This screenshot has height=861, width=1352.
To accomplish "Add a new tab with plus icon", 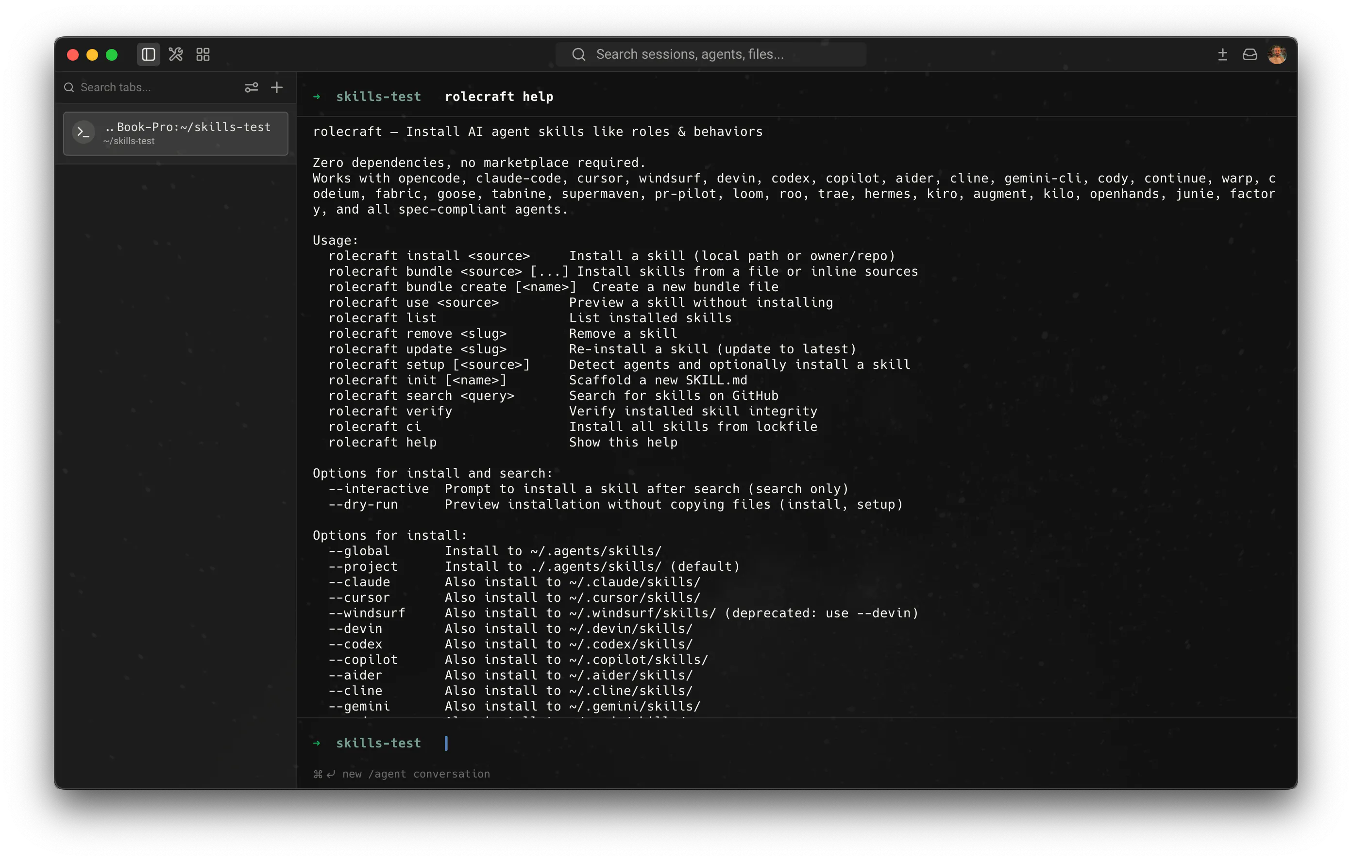I will pos(277,87).
